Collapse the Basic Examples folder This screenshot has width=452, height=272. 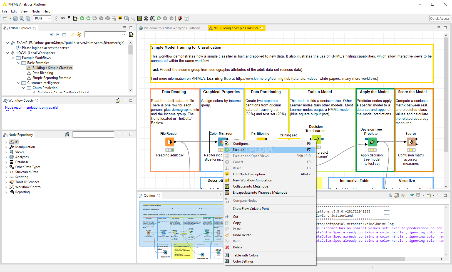click(x=18, y=63)
